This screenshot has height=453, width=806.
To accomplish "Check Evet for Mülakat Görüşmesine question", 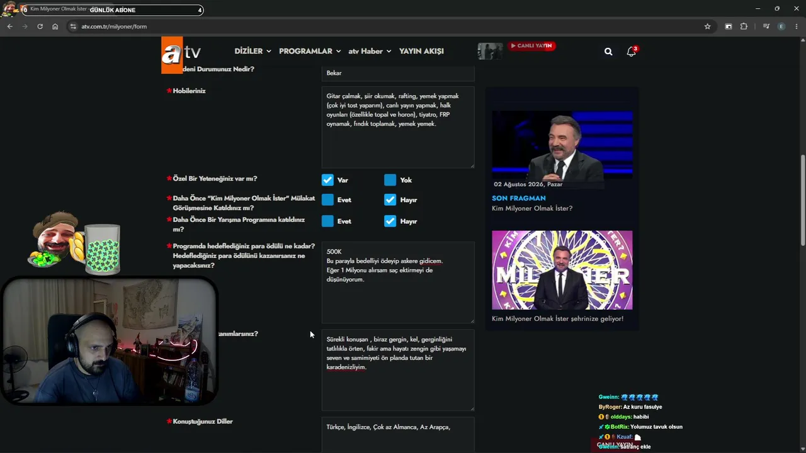I will point(327,199).
